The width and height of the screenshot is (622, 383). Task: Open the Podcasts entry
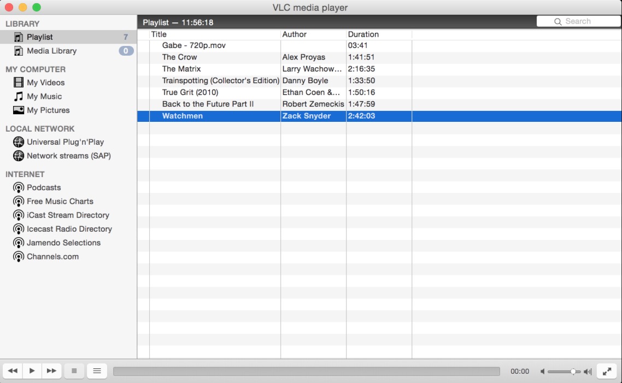coord(68,187)
